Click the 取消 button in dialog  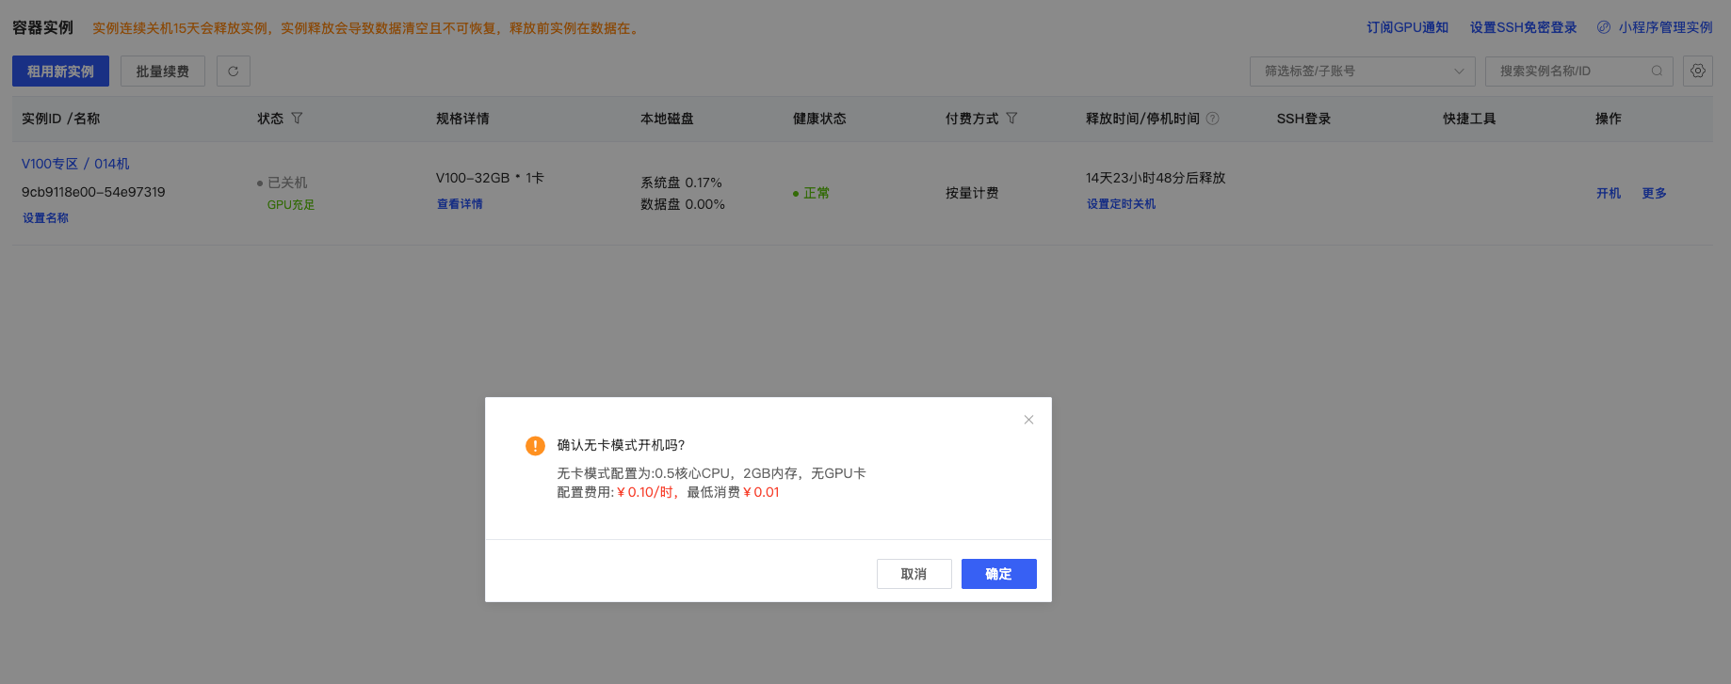(914, 574)
